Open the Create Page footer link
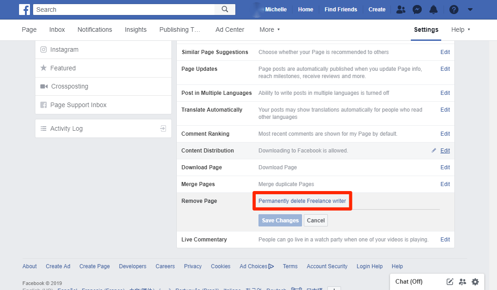 click(94, 266)
